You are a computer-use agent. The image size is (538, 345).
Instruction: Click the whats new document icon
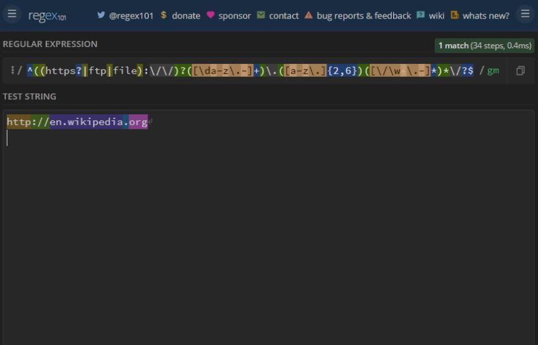tap(454, 15)
